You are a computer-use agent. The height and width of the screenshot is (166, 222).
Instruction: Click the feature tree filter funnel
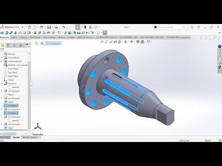click(2, 50)
